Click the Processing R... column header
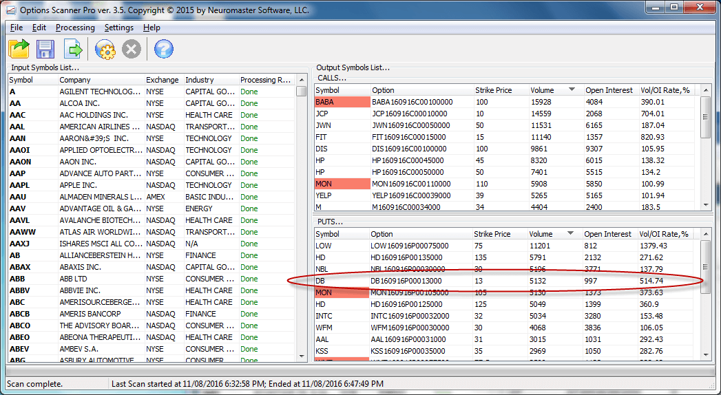This screenshot has height=395, width=721. 267,80
